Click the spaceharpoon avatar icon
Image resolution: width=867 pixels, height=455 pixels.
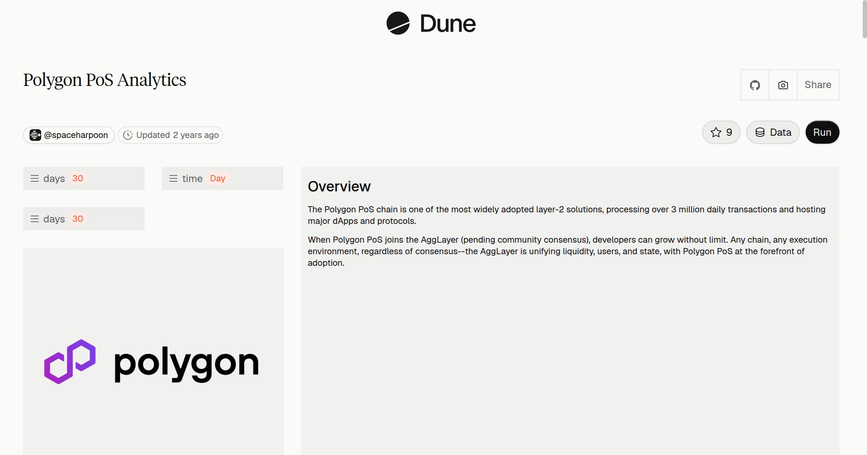[35, 135]
